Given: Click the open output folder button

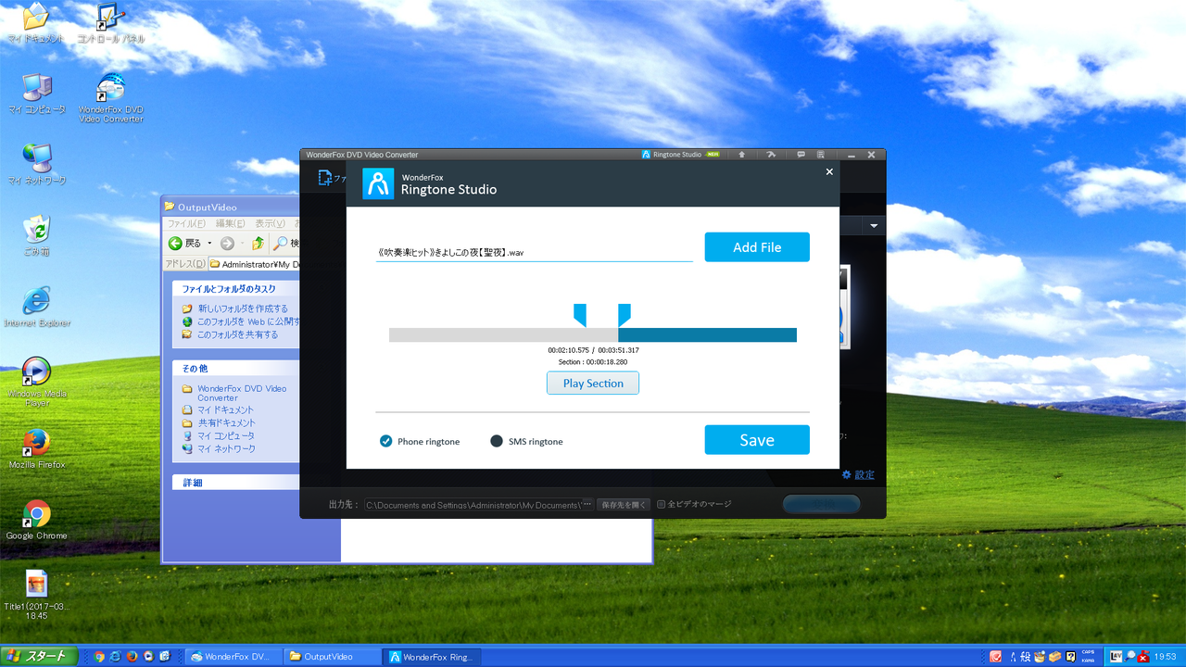Looking at the screenshot, I should 624,505.
